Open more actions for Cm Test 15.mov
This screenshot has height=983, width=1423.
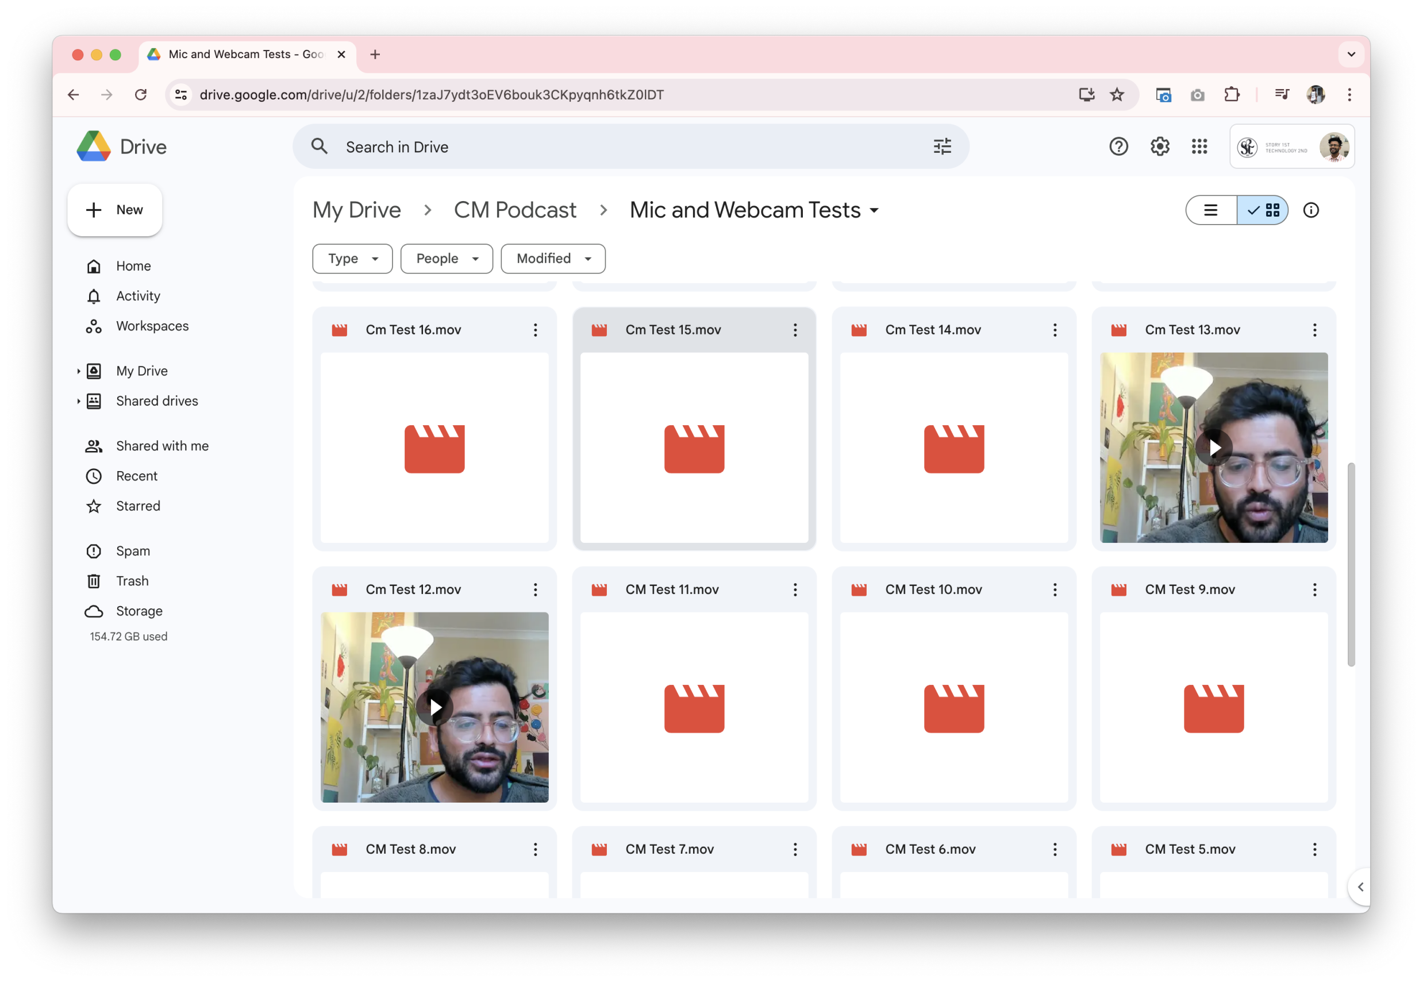(795, 330)
